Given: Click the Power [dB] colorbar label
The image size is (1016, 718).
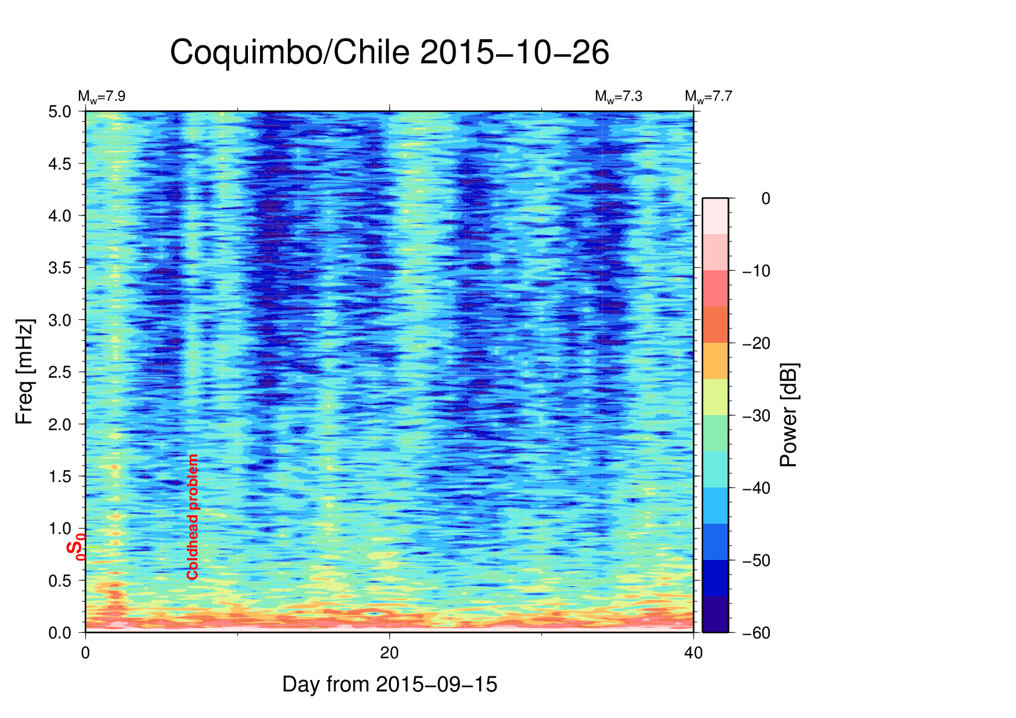Looking at the screenshot, I should 788,415.
